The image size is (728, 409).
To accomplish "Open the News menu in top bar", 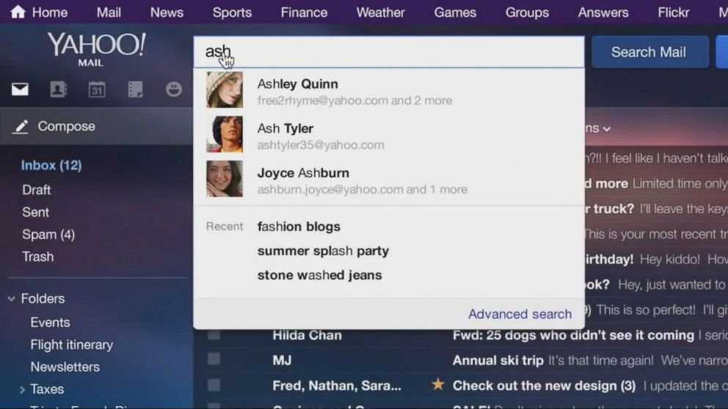I will pyautogui.click(x=167, y=12).
